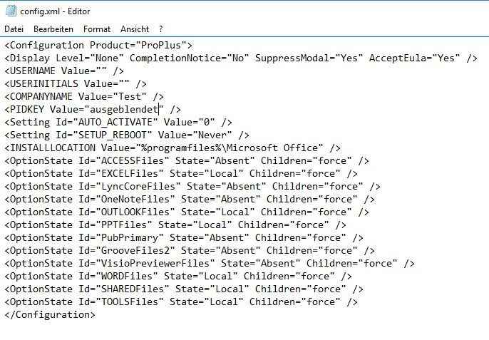Open the Bearbeiten menu
Image resolution: width=489 pixels, height=340 pixels.
[x=53, y=29]
